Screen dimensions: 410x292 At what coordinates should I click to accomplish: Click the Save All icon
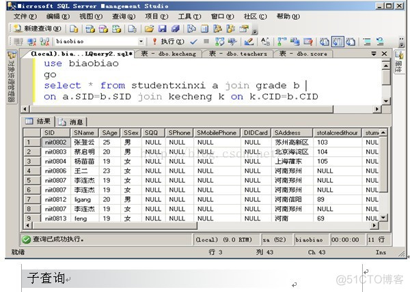(176, 29)
